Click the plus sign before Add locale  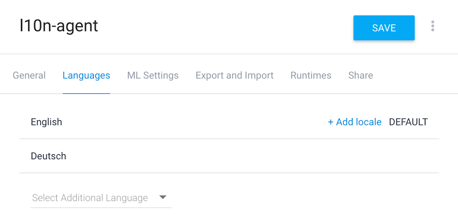[330, 122]
